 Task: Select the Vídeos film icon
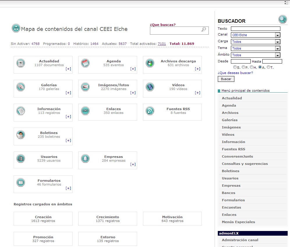150,87
